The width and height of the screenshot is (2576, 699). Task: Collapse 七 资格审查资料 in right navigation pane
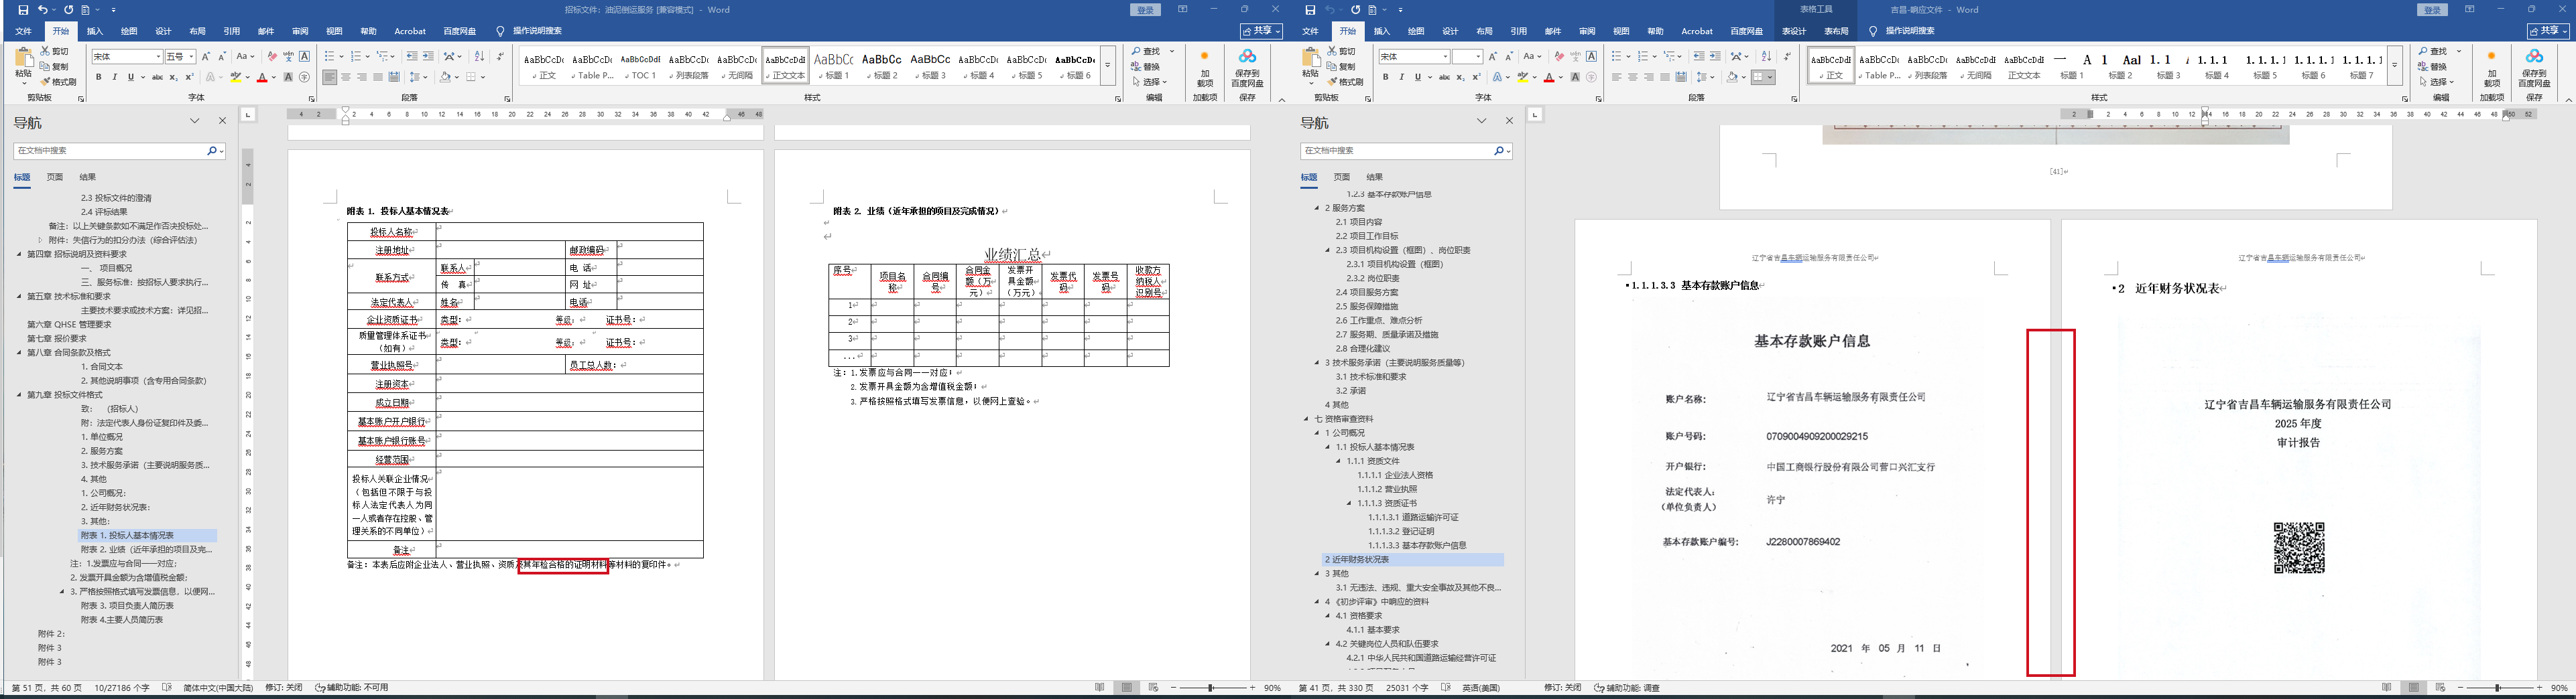click(x=1306, y=419)
